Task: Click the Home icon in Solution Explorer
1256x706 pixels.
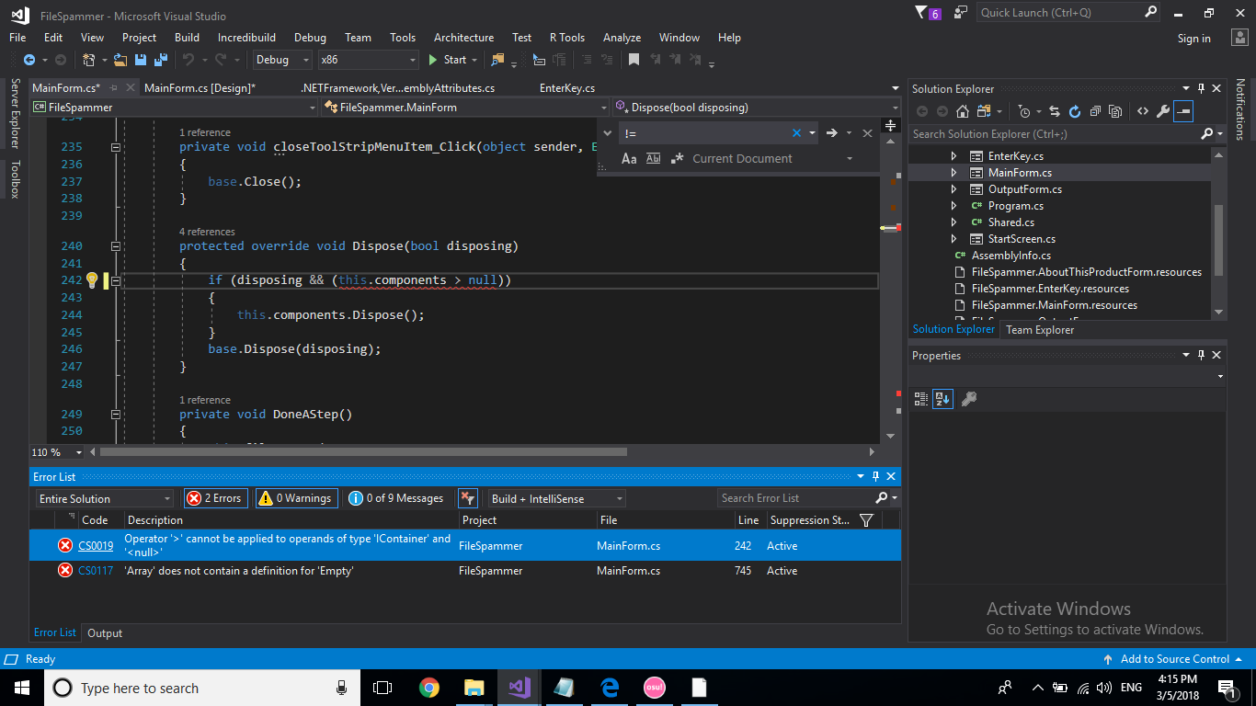Action: click(x=963, y=111)
